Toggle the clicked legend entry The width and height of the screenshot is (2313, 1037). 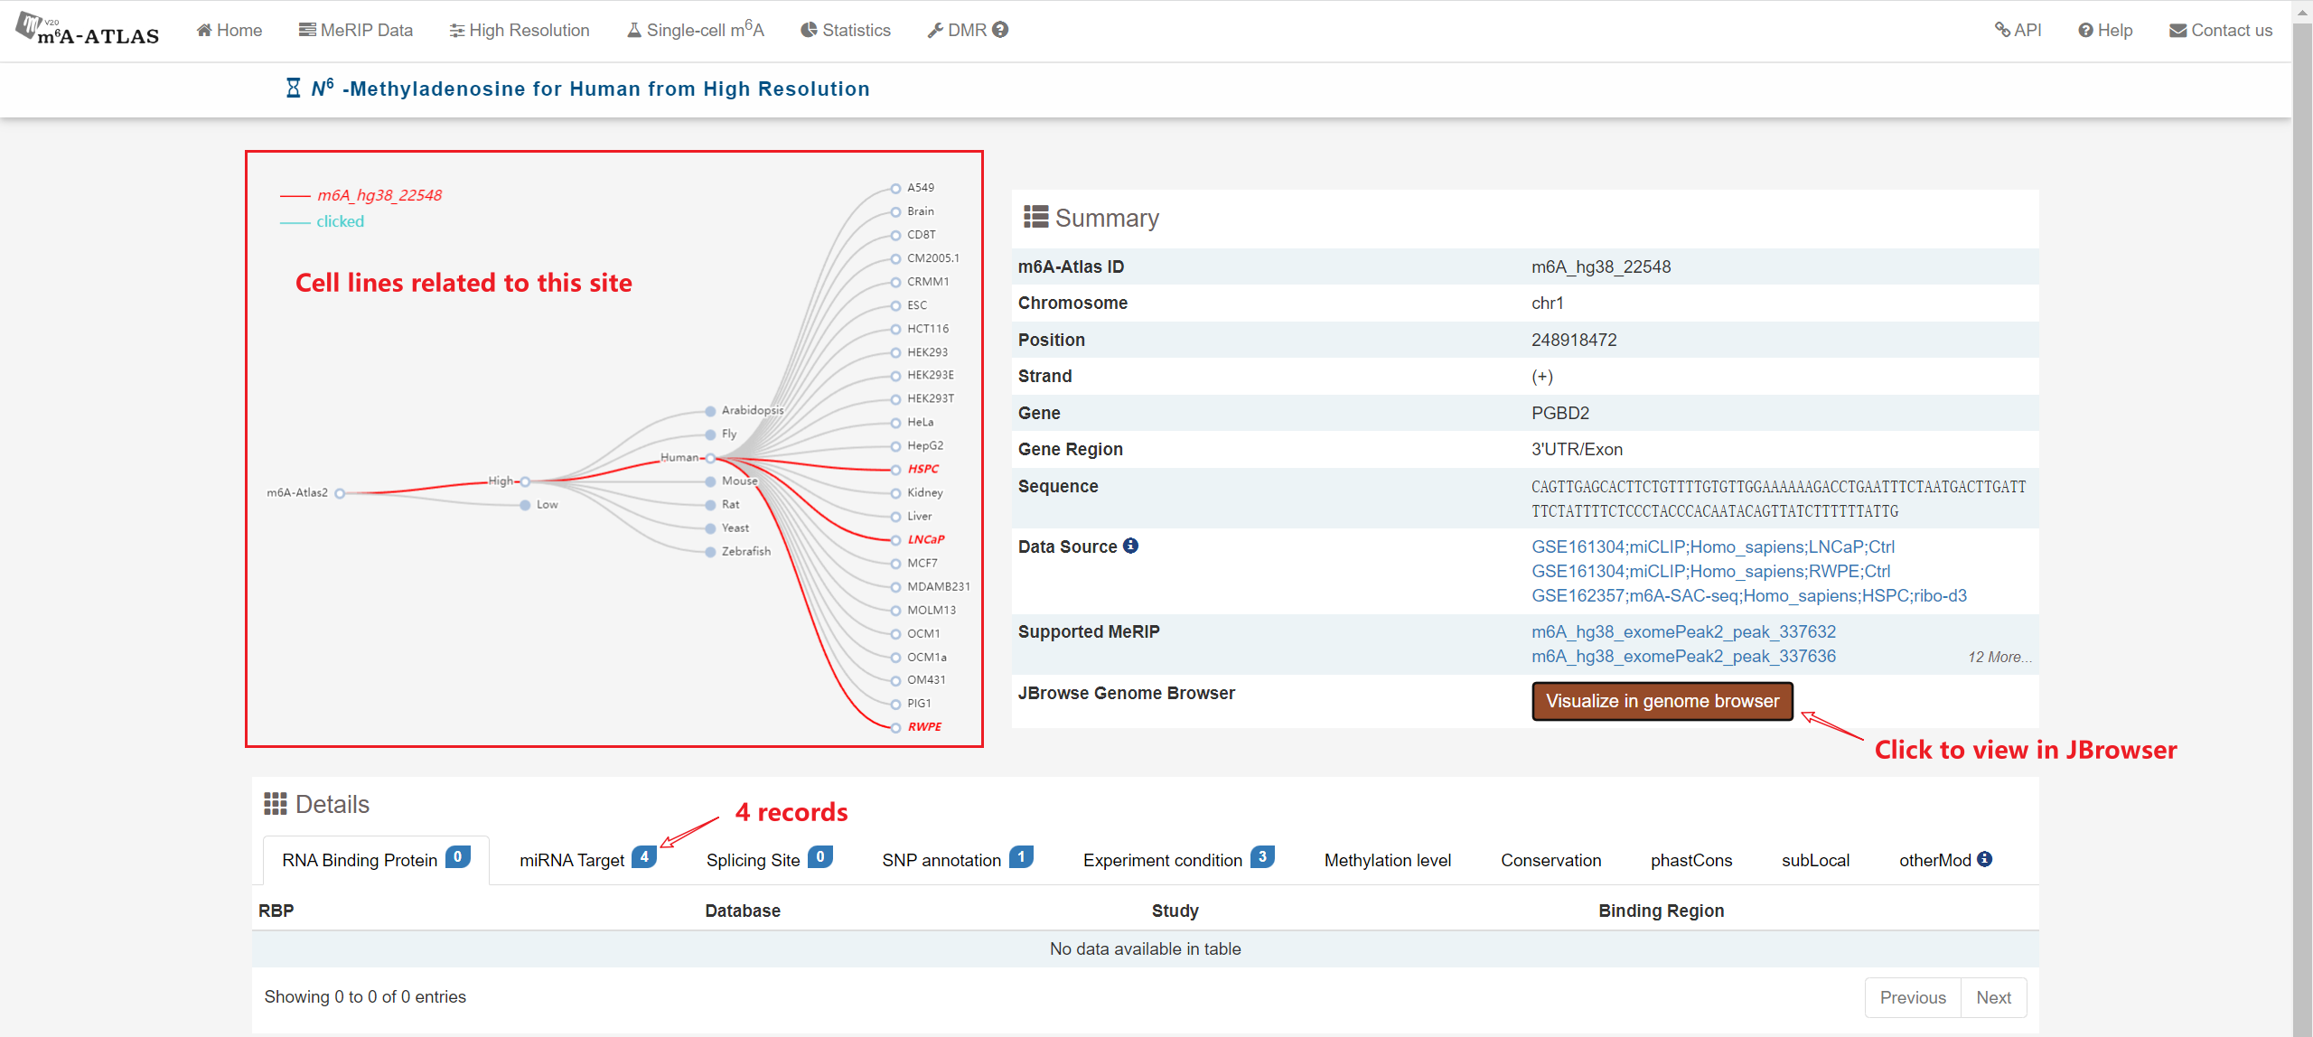tap(323, 221)
